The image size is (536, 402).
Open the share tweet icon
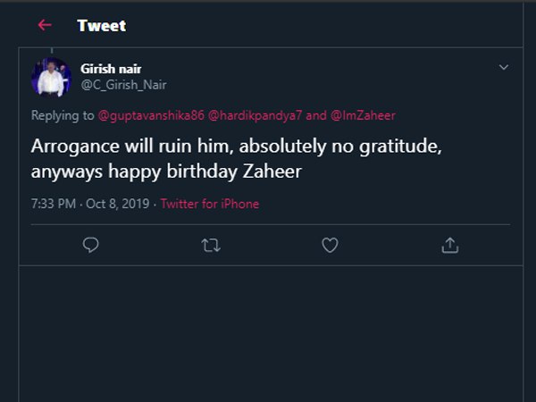click(450, 244)
